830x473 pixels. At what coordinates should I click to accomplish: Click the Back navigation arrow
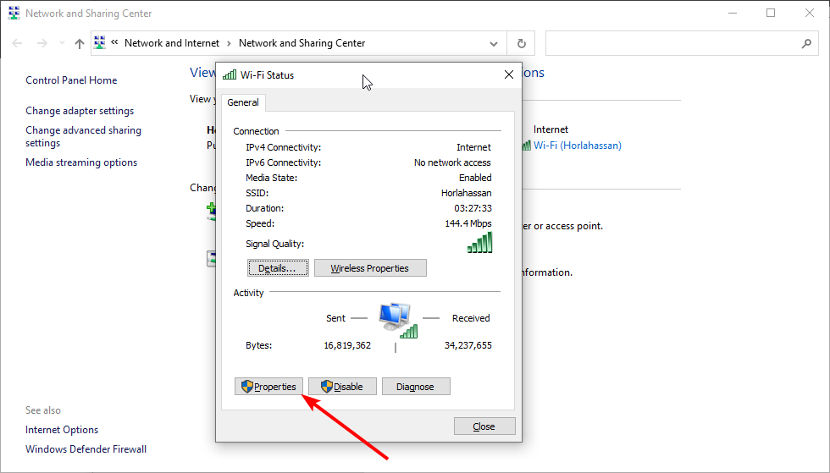(x=17, y=43)
